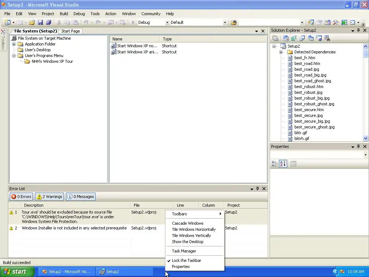Viewport: 369px width, 277px height.
Task: Open the Registry Editor icon in Solution Explorer
Action: click(x=294, y=38)
